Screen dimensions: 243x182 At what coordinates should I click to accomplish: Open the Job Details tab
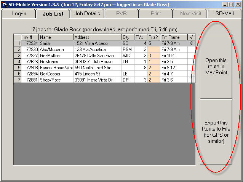pos(87,13)
